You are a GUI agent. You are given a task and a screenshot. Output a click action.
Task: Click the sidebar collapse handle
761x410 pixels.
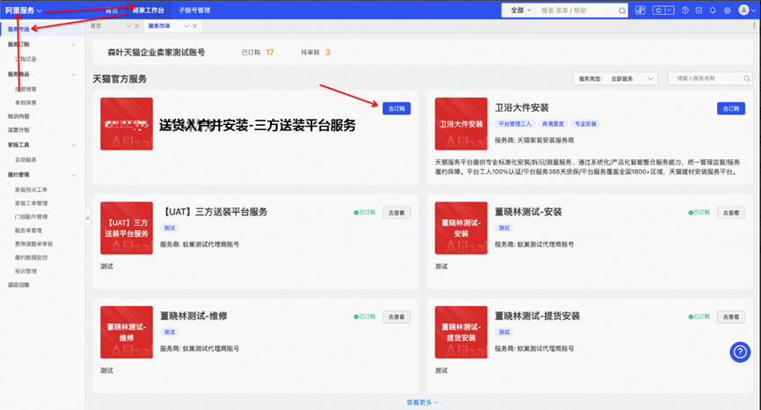(88, 218)
